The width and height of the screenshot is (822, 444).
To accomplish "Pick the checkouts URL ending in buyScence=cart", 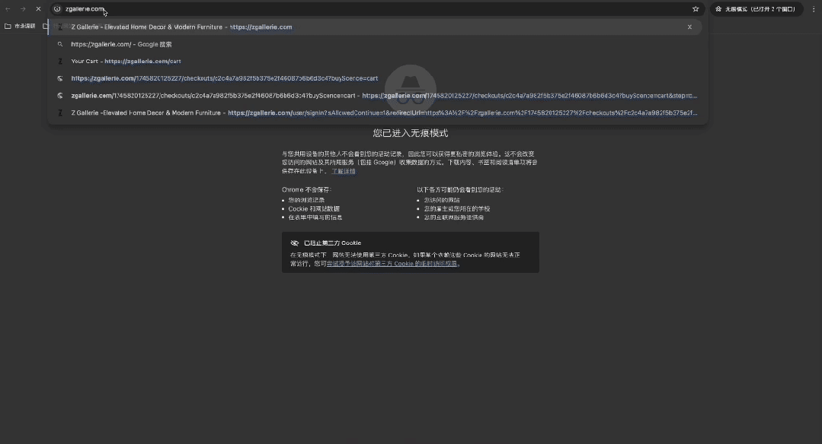I will tap(224, 78).
